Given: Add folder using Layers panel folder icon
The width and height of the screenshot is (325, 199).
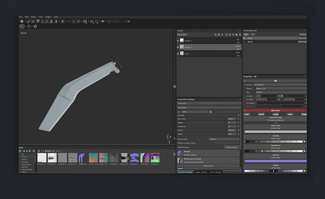Looking at the screenshot, I should [x=237, y=35].
